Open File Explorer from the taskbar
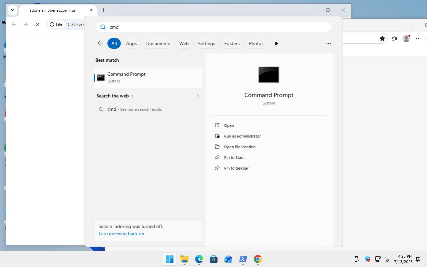The width and height of the screenshot is (427, 267). 184,259
